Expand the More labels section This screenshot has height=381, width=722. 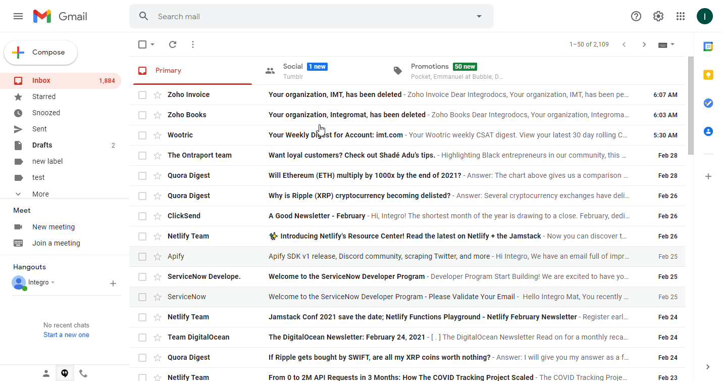[40, 194]
